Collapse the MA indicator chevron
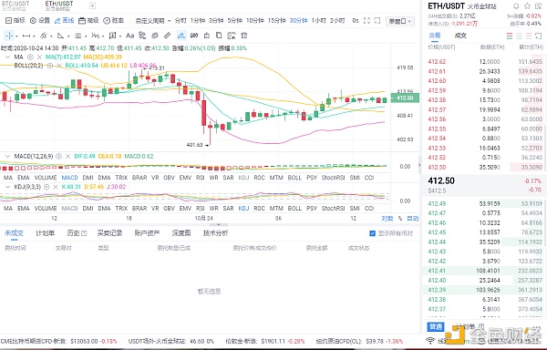This screenshot has width=547, height=350. tap(7, 57)
